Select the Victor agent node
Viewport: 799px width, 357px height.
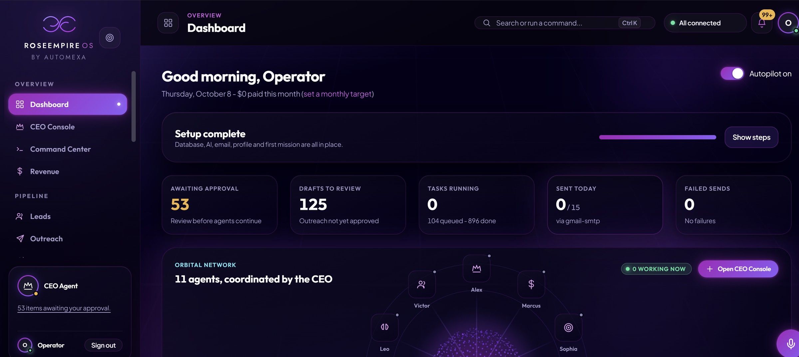coord(422,284)
